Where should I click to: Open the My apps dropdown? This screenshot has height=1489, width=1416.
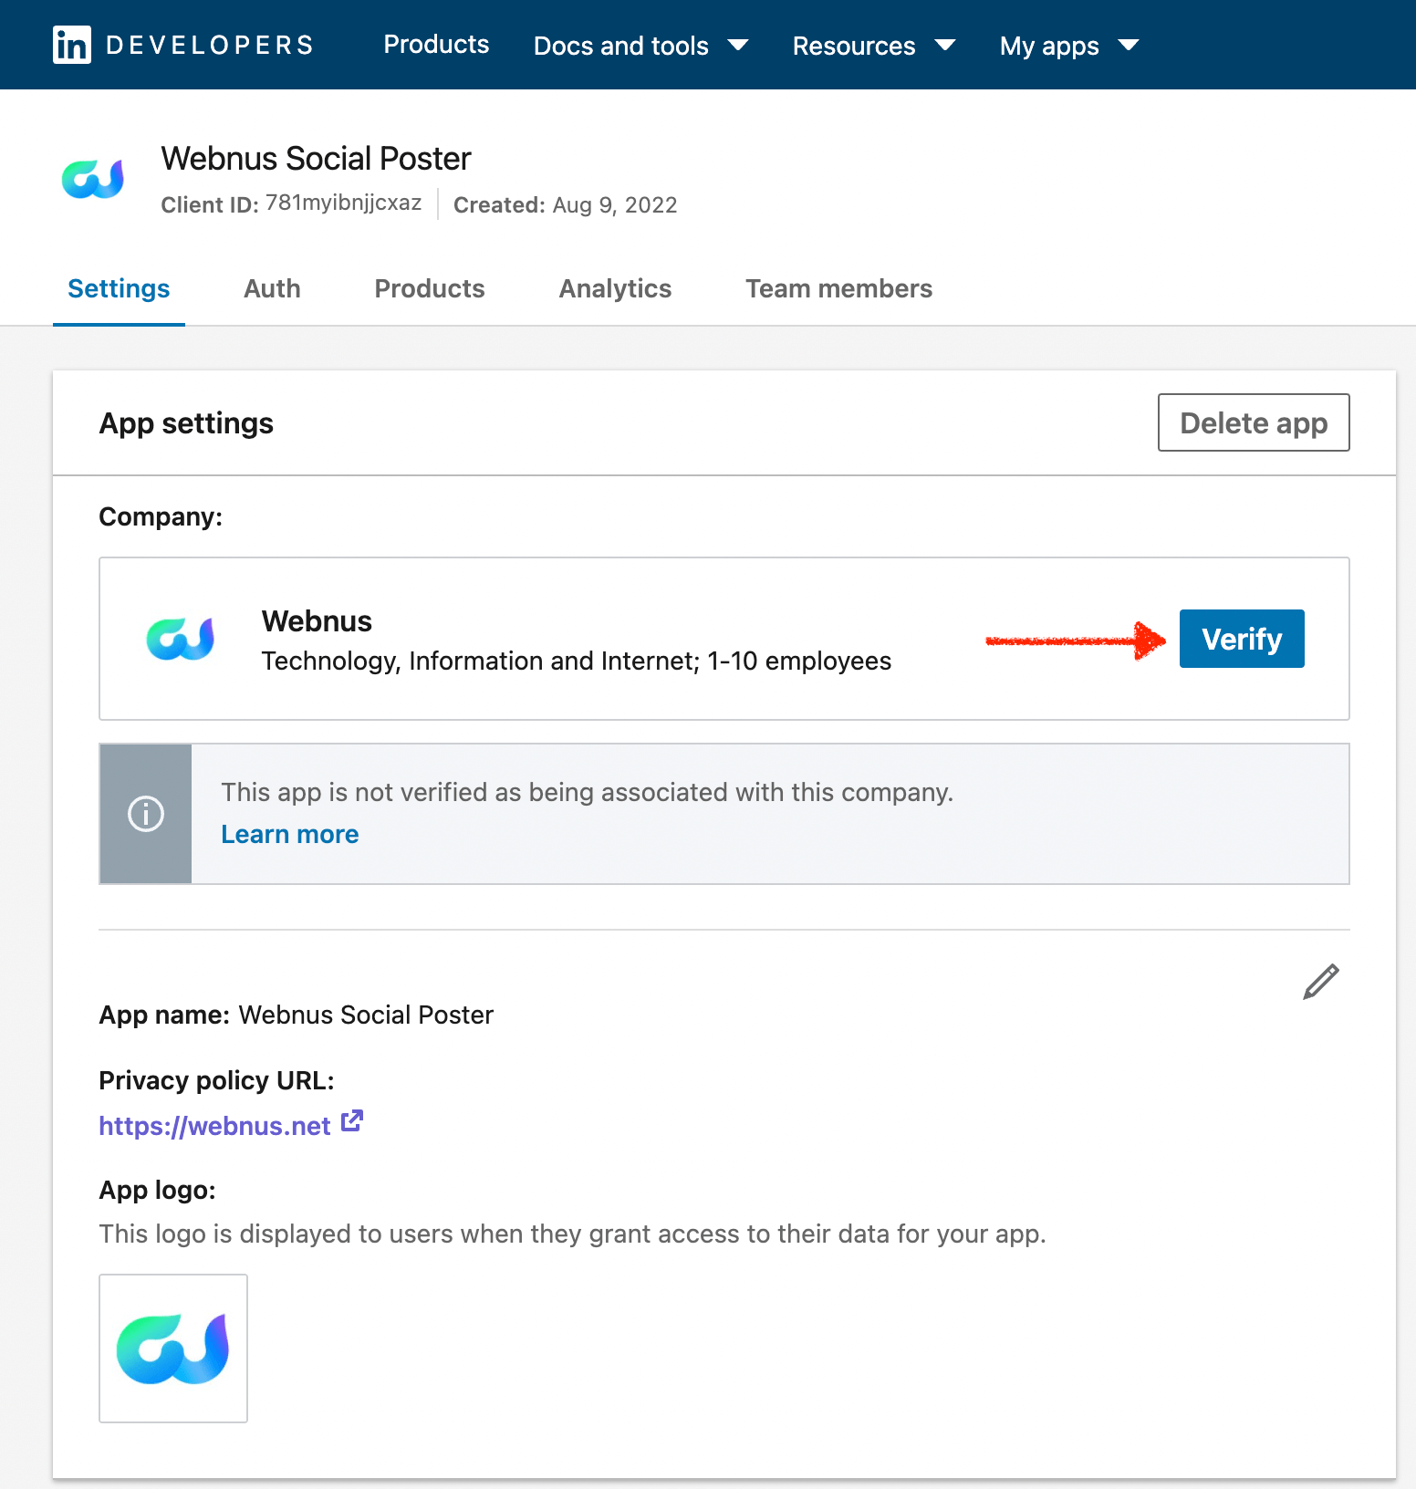(x=1068, y=46)
